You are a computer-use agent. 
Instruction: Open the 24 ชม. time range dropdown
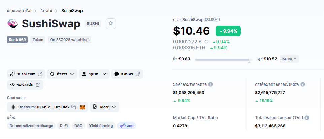[x=289, y=59]
